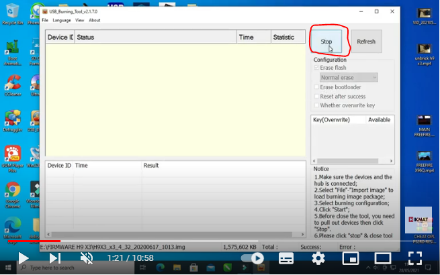440x275 pixels.
Task: Click the Success label in status bar
Action: tap(310, 247)
